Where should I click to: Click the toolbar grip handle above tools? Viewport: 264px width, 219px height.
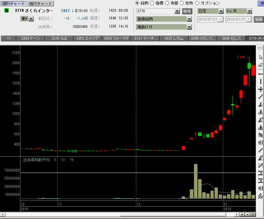pos(260,48)
